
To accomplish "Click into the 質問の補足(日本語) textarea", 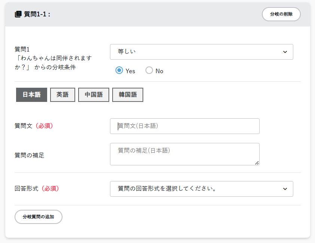I will click(x=184, y=154).
